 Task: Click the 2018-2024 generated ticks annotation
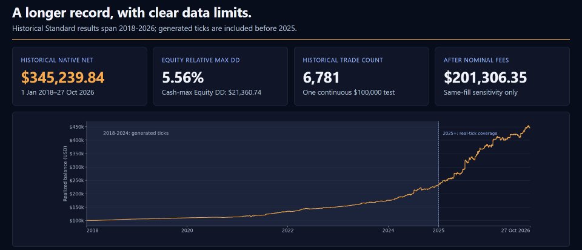point(136,133)
